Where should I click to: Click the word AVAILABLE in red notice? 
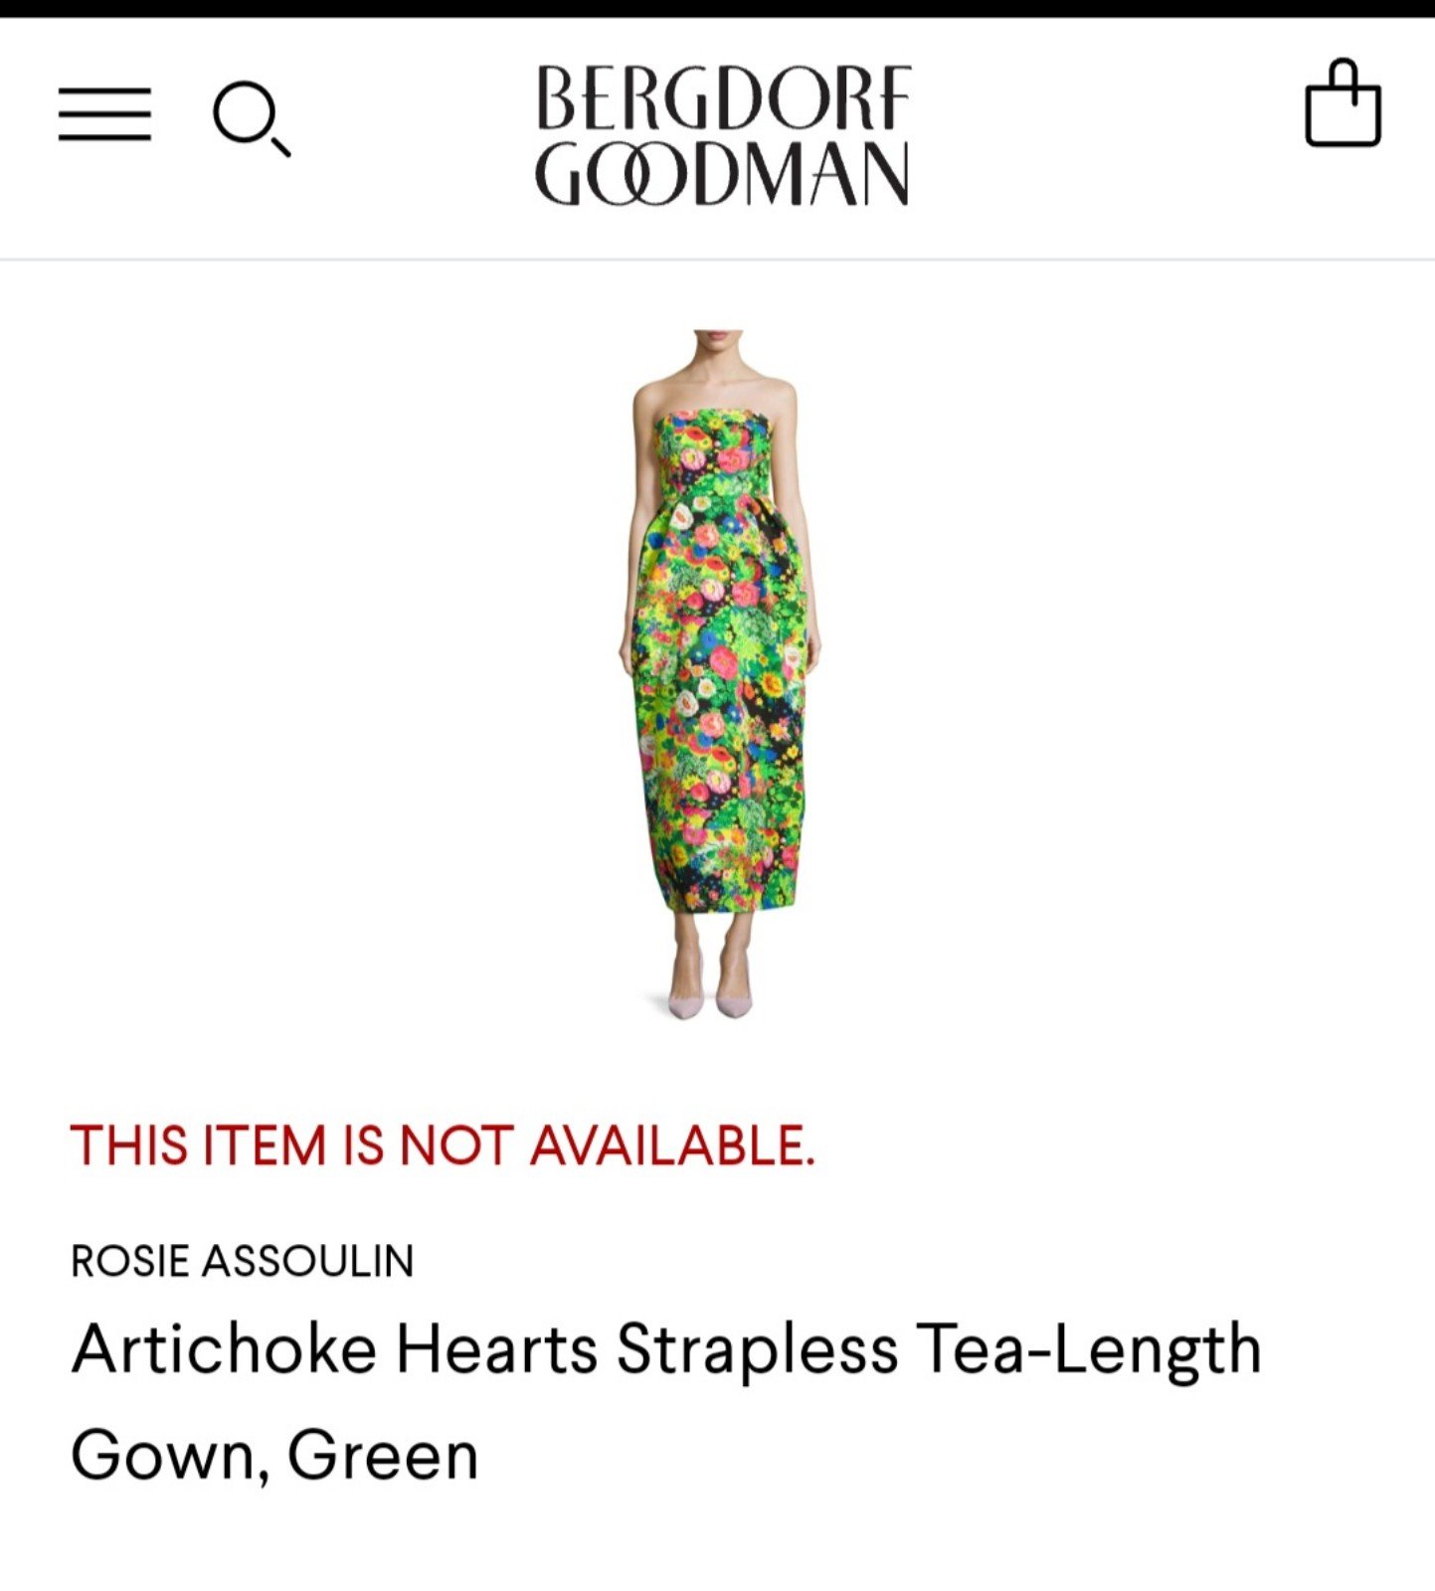coord(672,1145)
